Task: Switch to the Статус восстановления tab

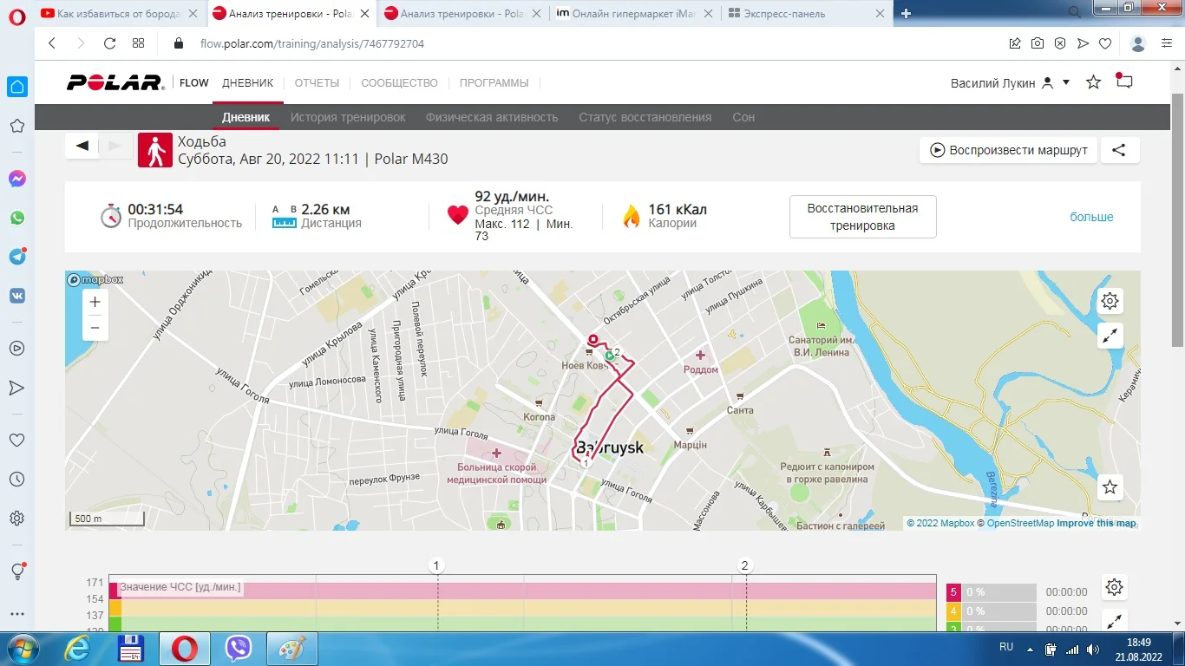Action: (x=645, y=117)
